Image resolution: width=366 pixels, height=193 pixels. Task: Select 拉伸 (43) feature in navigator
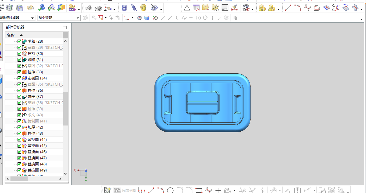click(35, 133)
